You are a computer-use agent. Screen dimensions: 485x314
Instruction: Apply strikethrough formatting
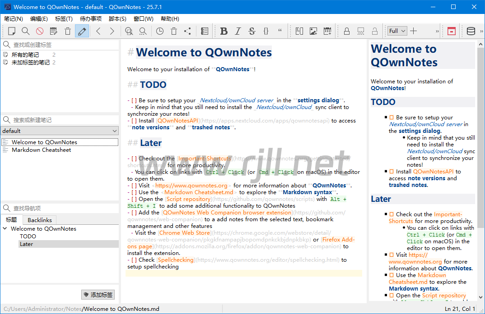(252, 31)
